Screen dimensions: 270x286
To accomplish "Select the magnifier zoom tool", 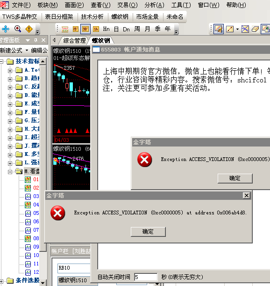I will 18,29.
